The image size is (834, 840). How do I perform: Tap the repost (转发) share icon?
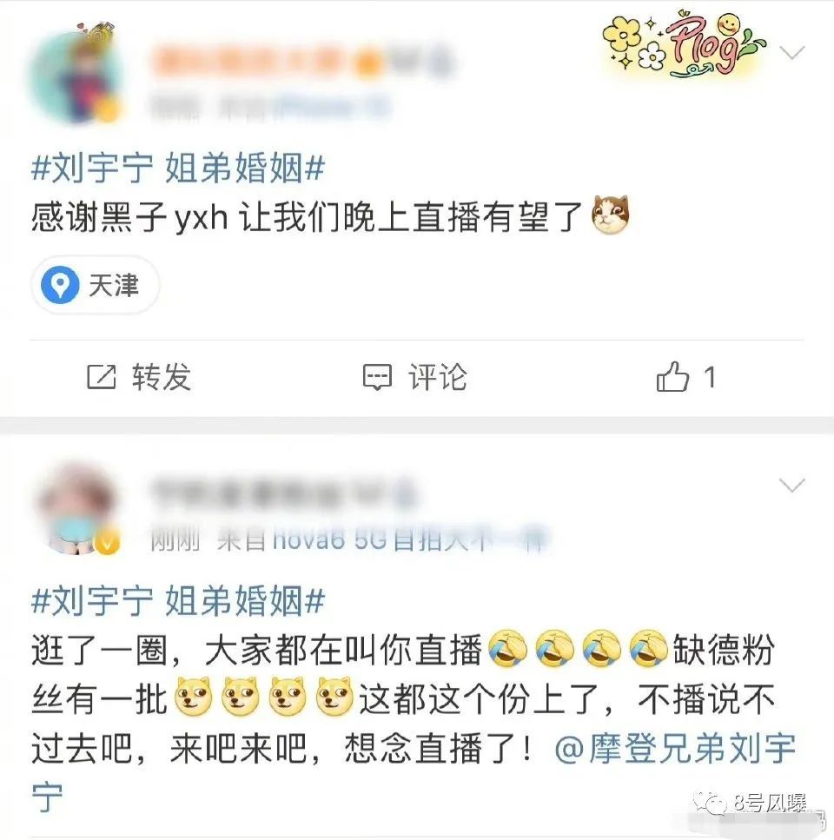pos(102,377)
